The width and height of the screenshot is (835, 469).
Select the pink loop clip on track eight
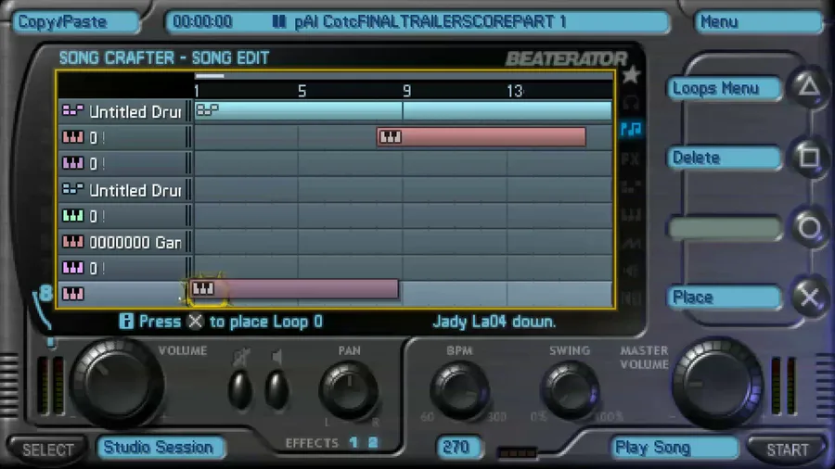click(294, 289)
